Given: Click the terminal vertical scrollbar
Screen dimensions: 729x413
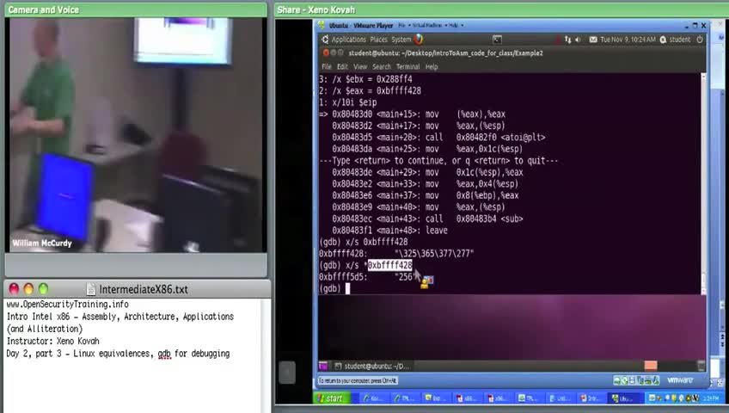Looking at the screenshot, I should click(x=703, y=183).
